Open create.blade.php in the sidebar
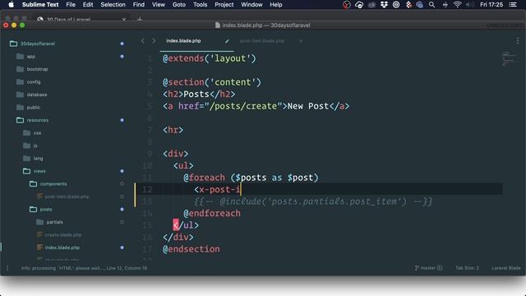The height and width of the screenshot is (296, 526). (x=63, y=235)
